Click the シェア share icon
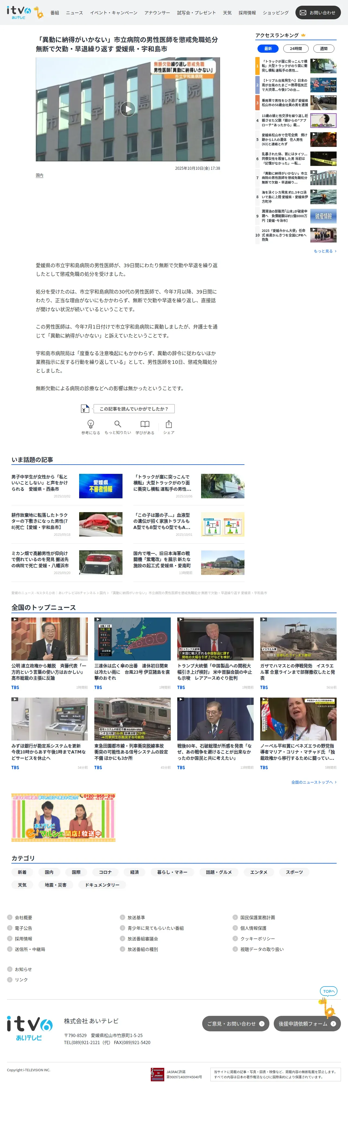This screenshot has height=1131, width=348. [169, 424]
